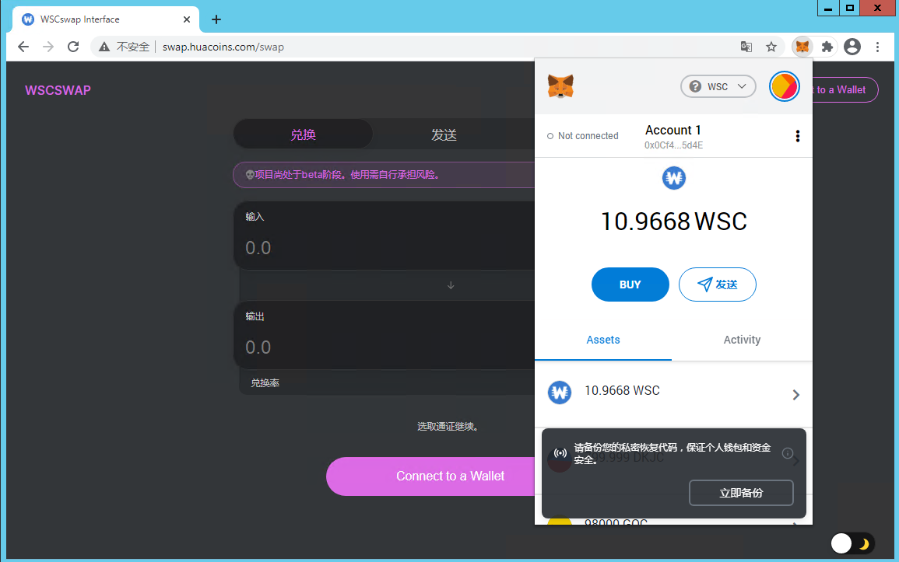Toggle dark mode switch with moon icon
This screenshot has height=562, width=899.
coord(852,543)
